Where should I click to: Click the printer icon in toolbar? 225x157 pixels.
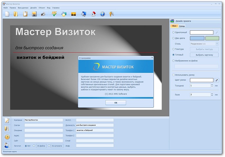(x=43, y=14)
